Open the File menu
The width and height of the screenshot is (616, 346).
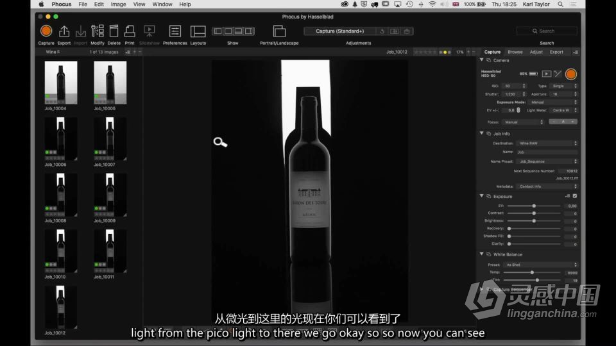point(83,4)
